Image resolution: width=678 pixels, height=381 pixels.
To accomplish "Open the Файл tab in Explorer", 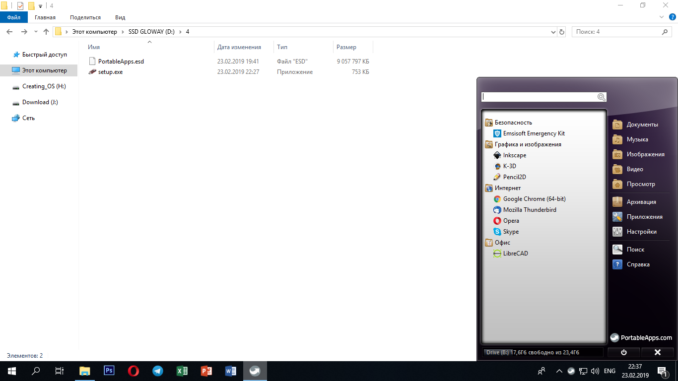I will (14, 17).
